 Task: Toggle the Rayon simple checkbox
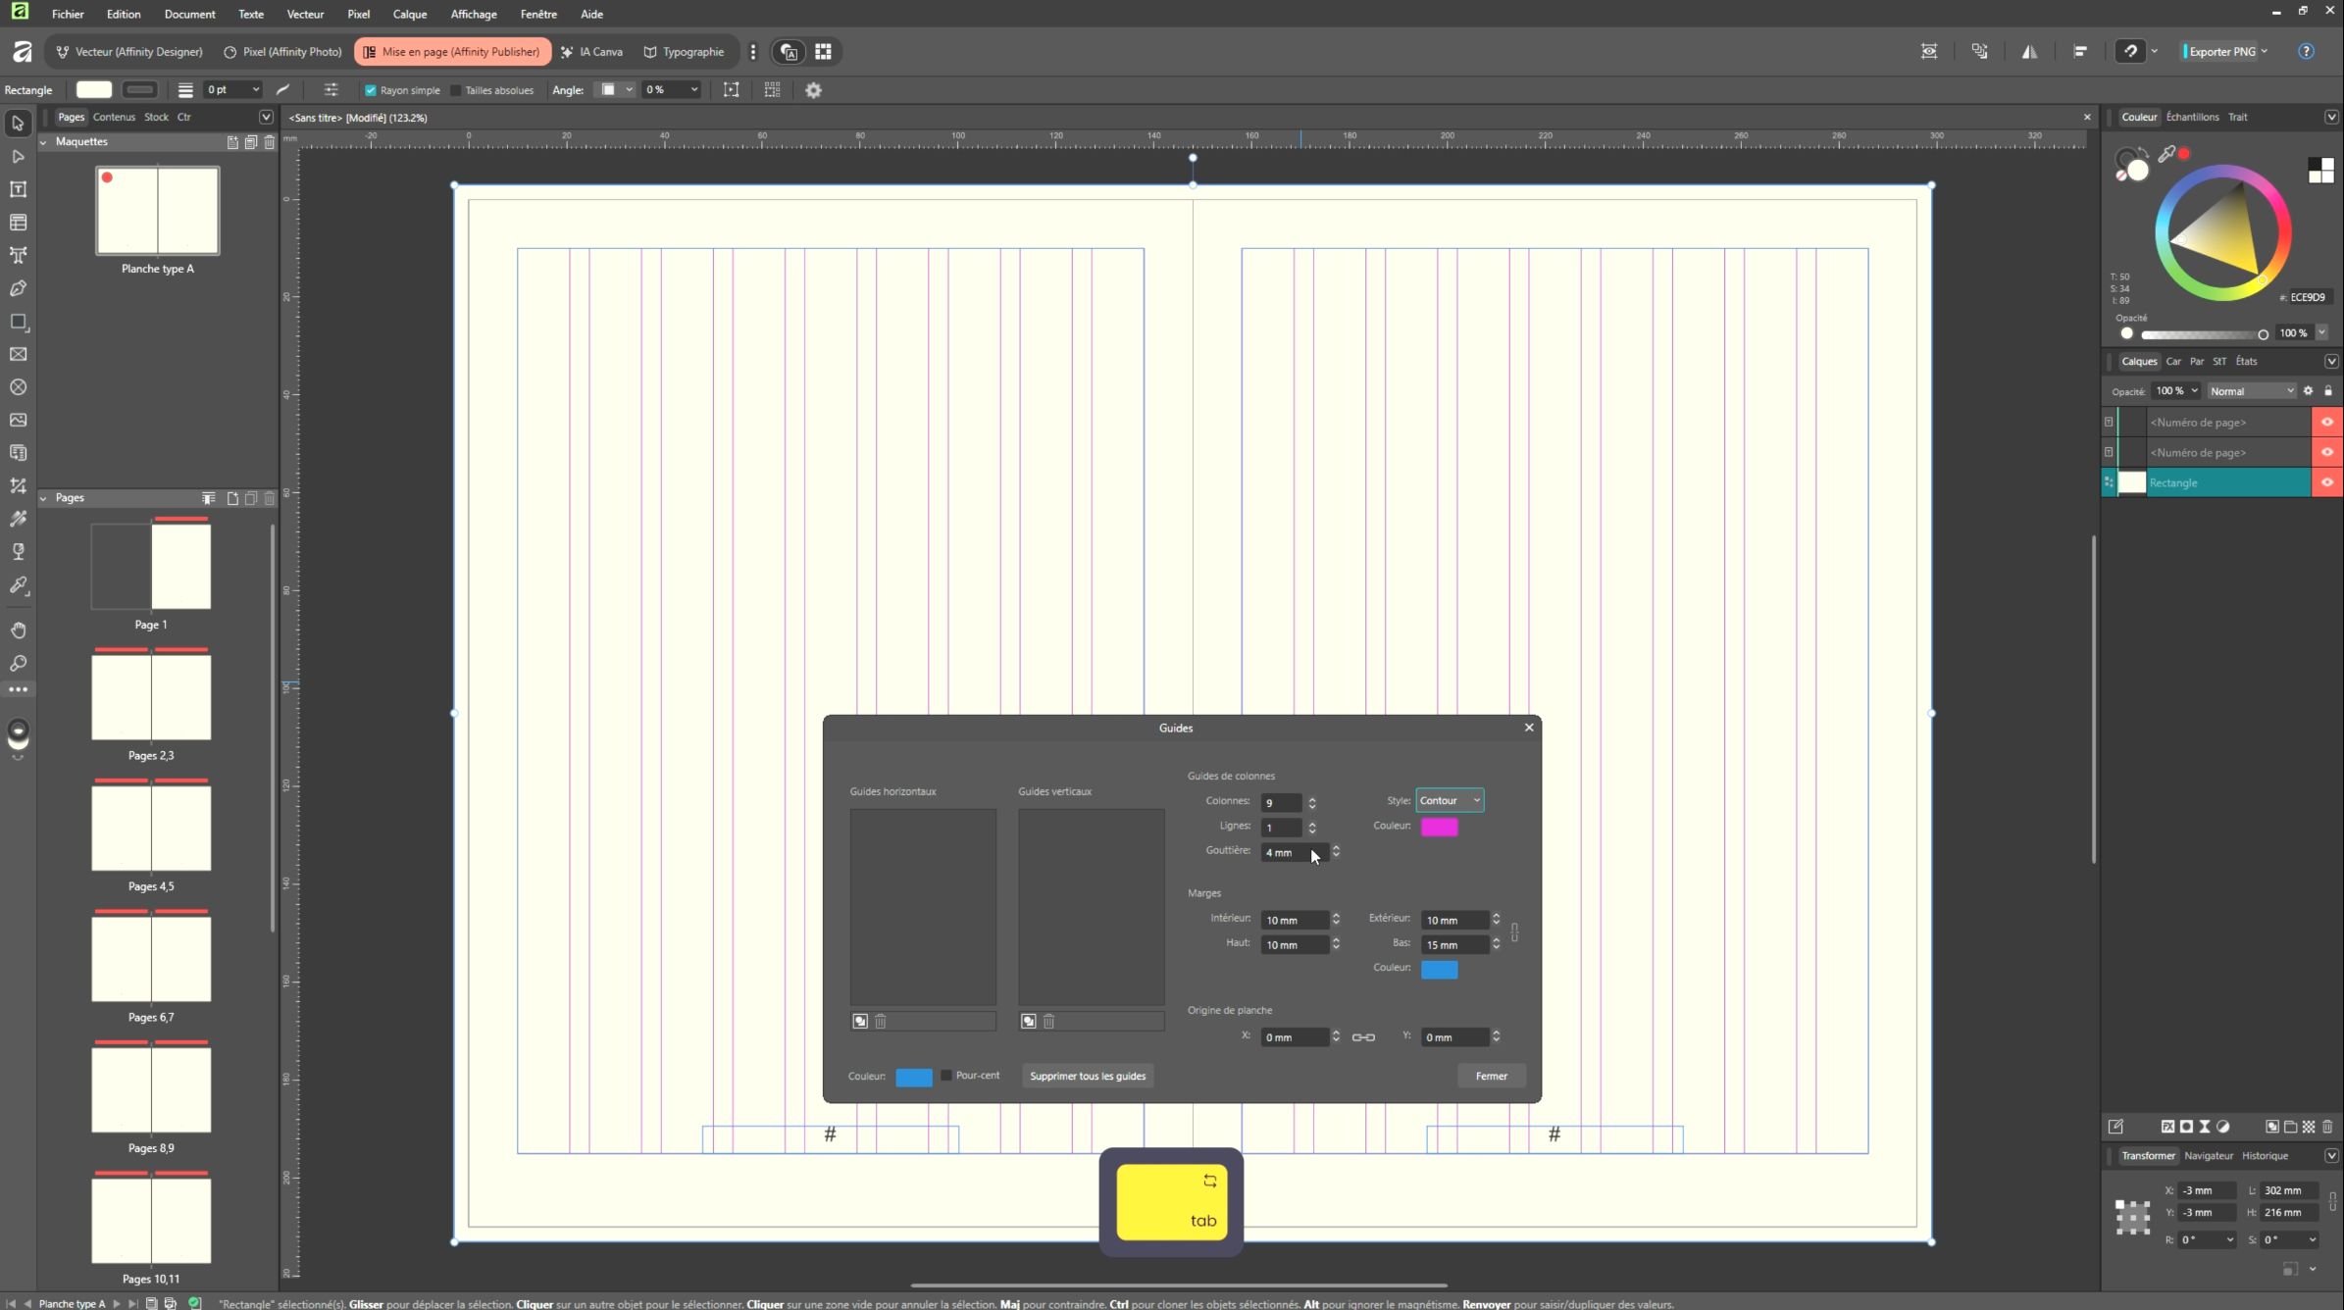(x=371, y=90)
